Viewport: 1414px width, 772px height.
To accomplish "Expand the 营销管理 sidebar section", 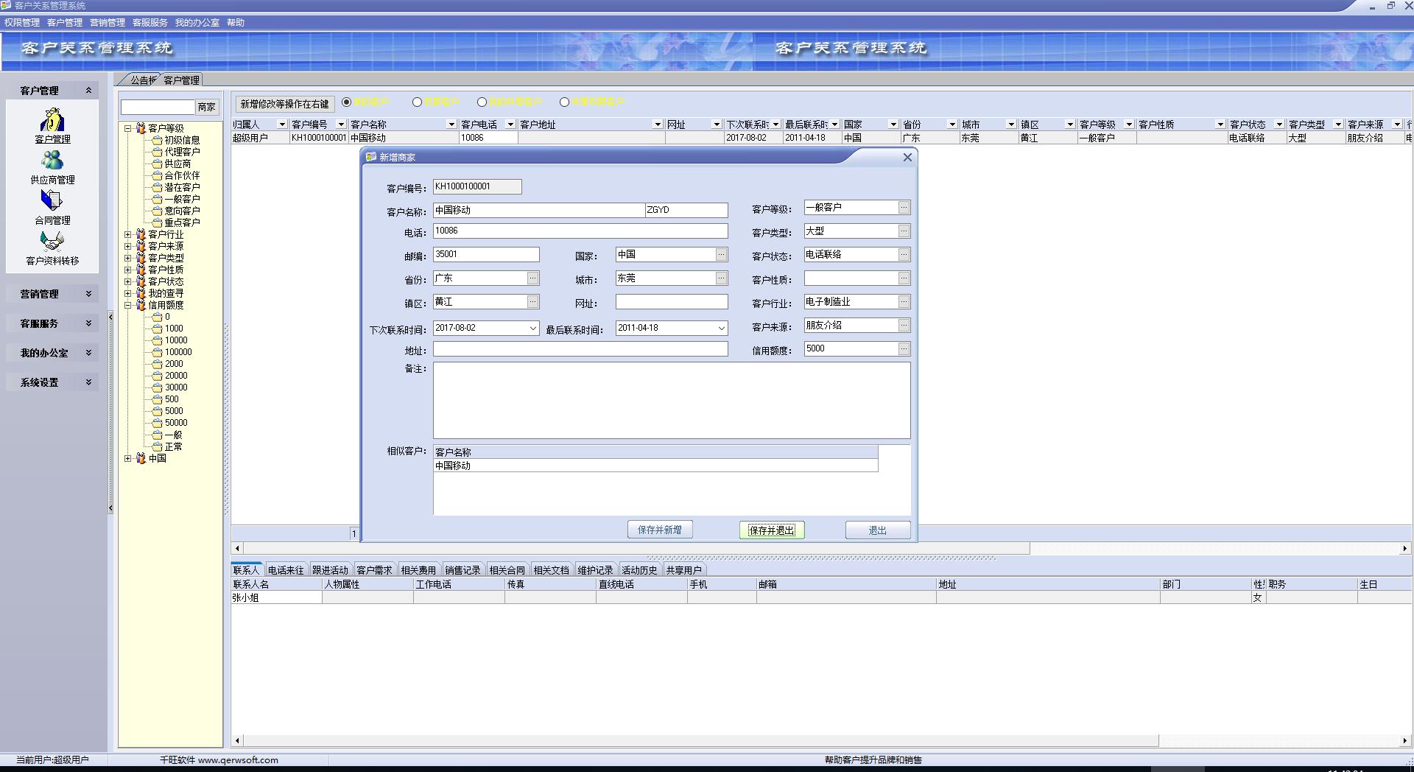I will coord(53,294).
